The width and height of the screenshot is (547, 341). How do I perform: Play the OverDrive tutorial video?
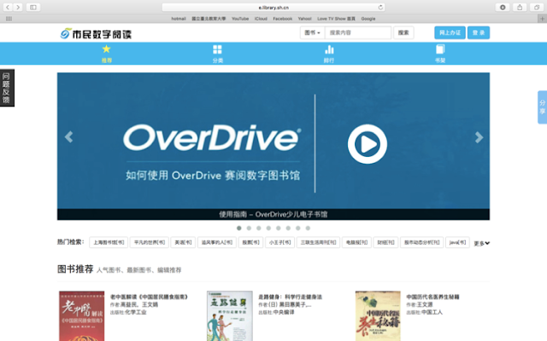(x=368, y=144)
